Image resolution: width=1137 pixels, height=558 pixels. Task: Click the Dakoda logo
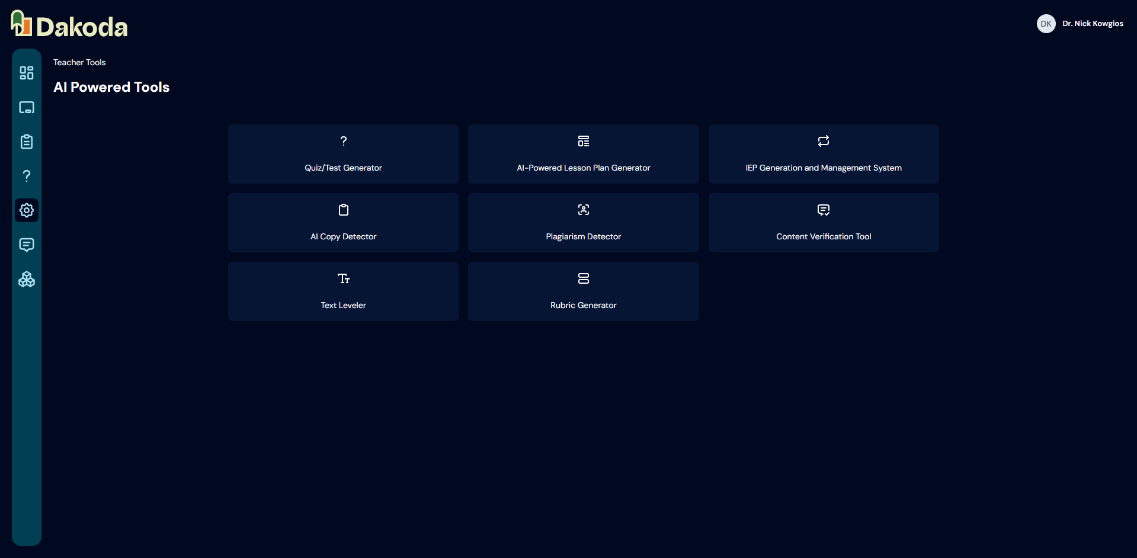tap(69, 25)
